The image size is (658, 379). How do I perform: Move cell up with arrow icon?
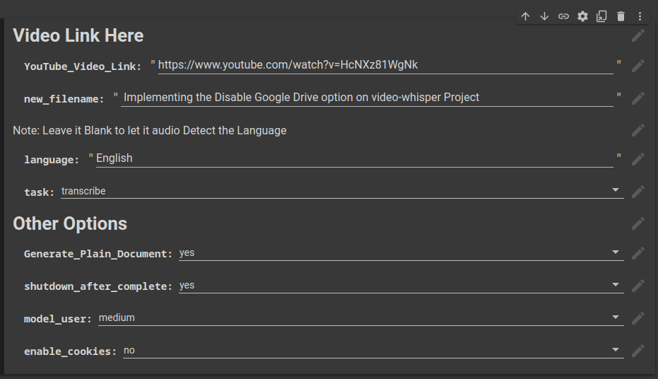point(525,16)
